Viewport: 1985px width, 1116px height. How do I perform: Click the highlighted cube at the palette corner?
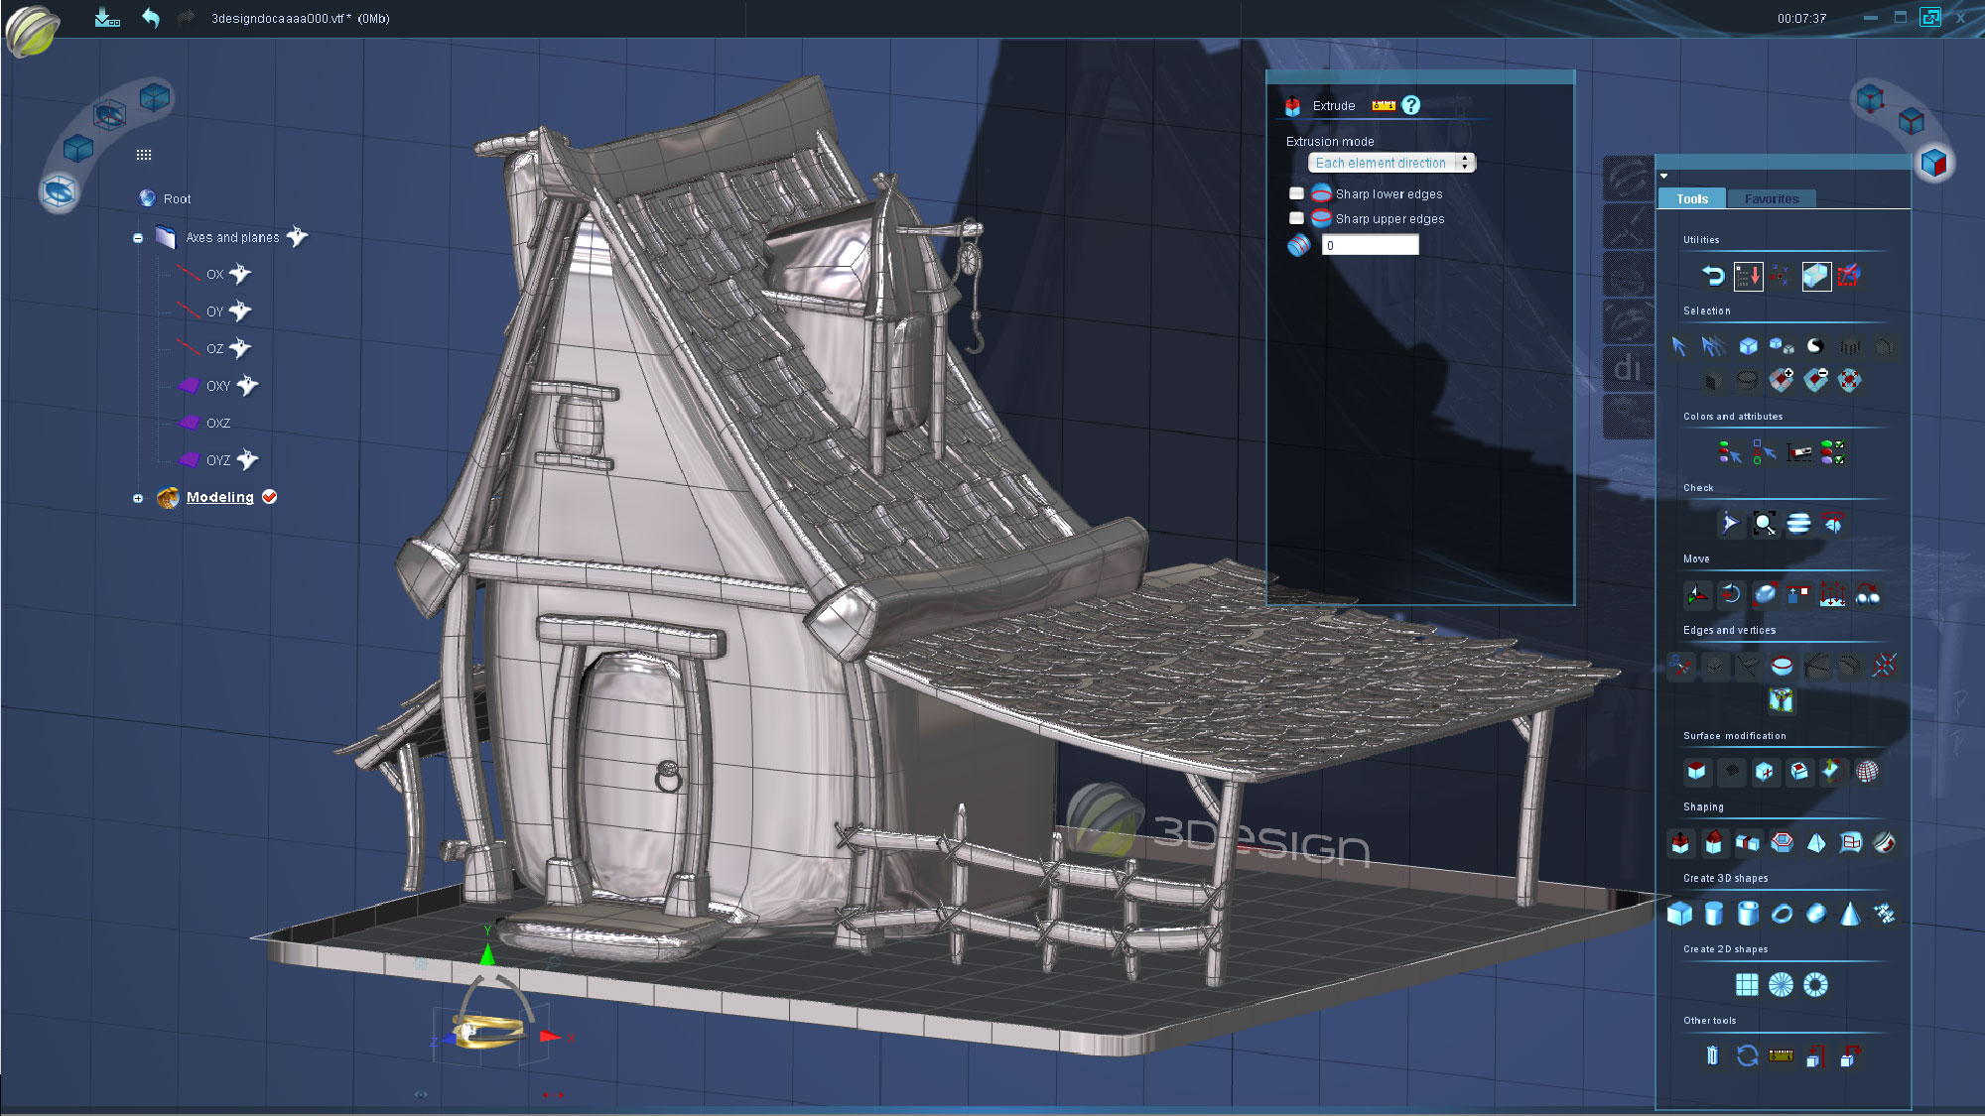(1933, 163)
